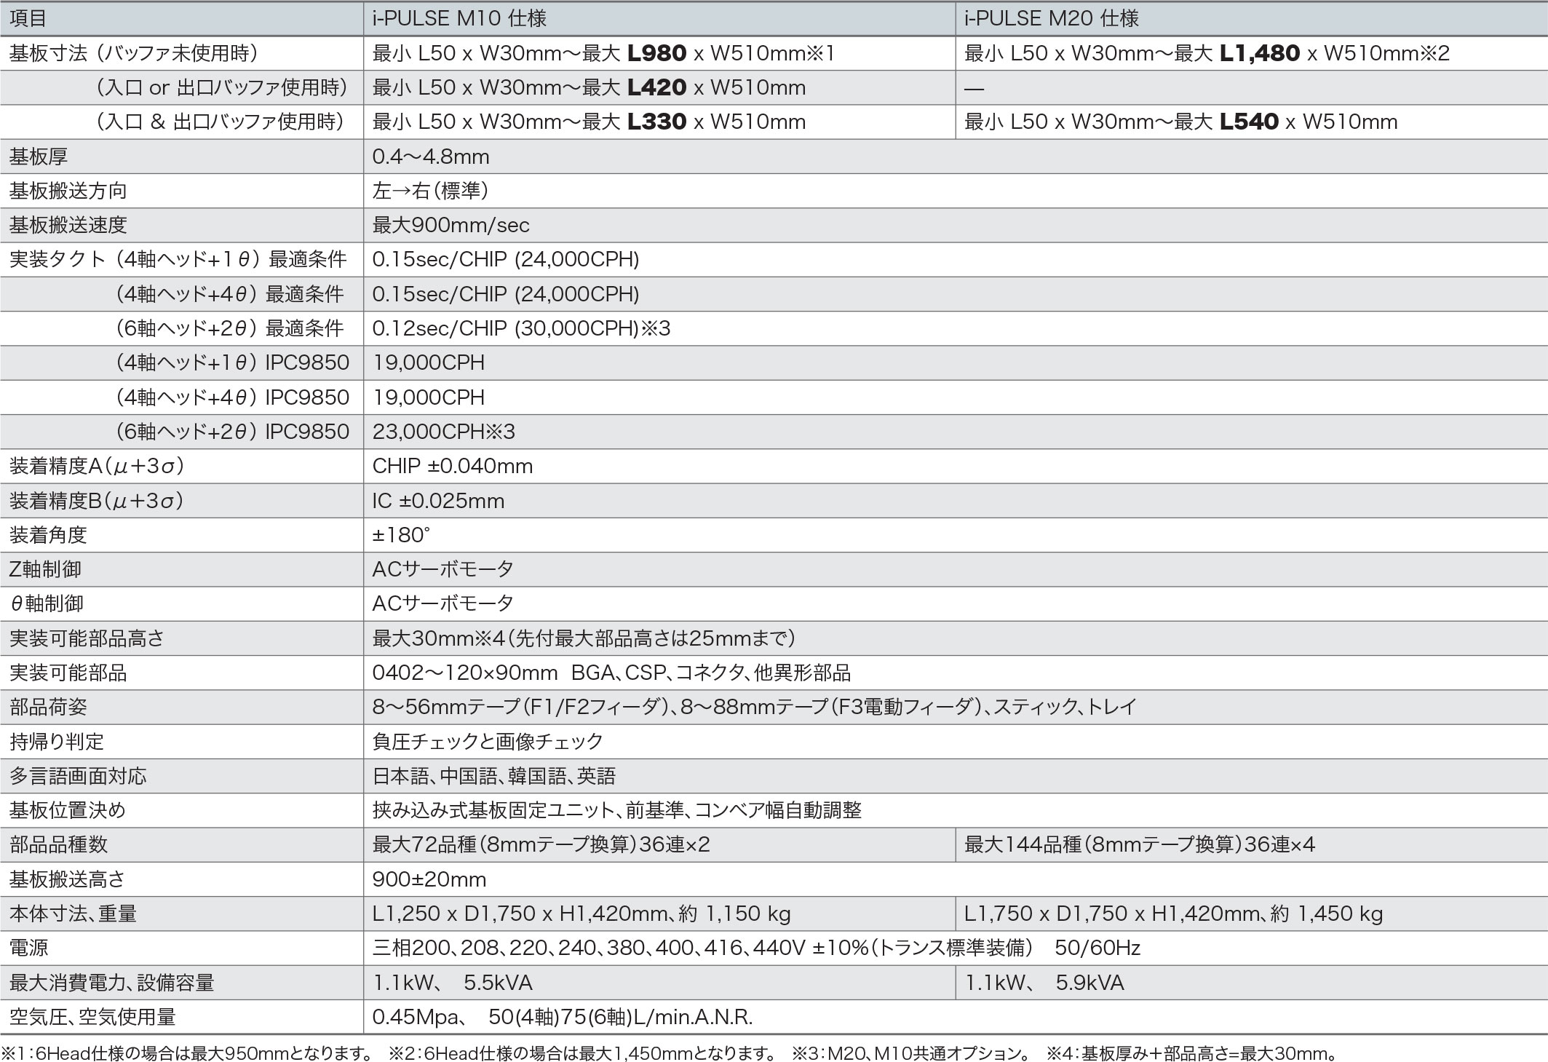Screen dimensions: 1548x1062
Task: Click the '装着精度B(μ+3σ)' label
Action: [x=96, y=501]
